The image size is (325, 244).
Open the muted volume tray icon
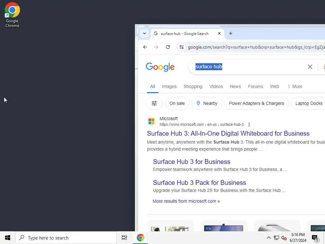coord(284,238)
